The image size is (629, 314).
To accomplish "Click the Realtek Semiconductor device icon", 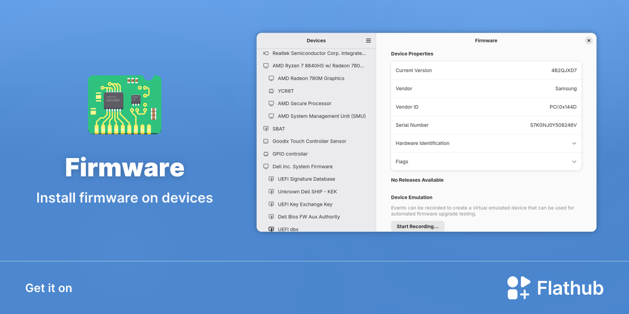I will [266, 53].
